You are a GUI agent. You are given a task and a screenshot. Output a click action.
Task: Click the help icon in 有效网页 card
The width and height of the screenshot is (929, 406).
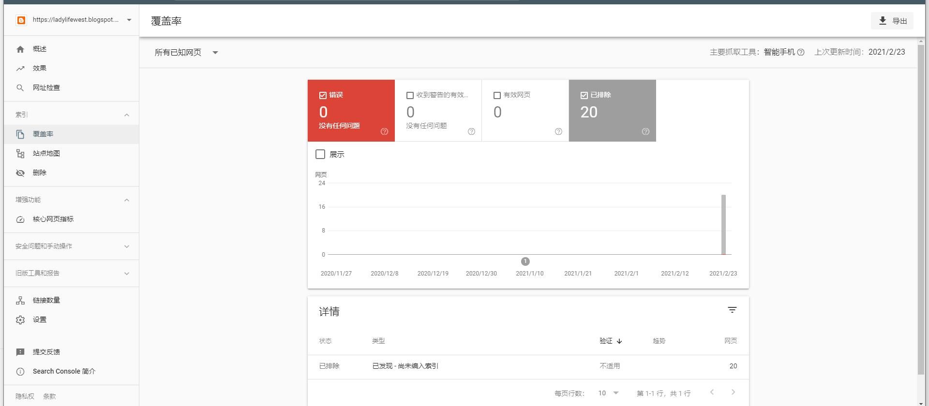(558, 131)
